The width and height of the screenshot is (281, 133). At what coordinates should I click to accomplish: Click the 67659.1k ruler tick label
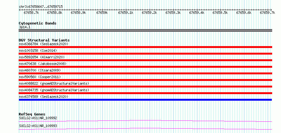[126, 13]
